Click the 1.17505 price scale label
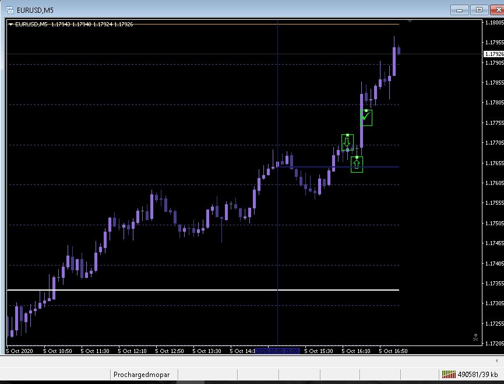Image resolution: width=504 pixels, height=384 pixels. pos(494,223)
